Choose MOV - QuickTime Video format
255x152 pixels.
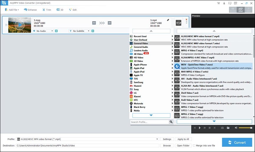pos(213,66)
